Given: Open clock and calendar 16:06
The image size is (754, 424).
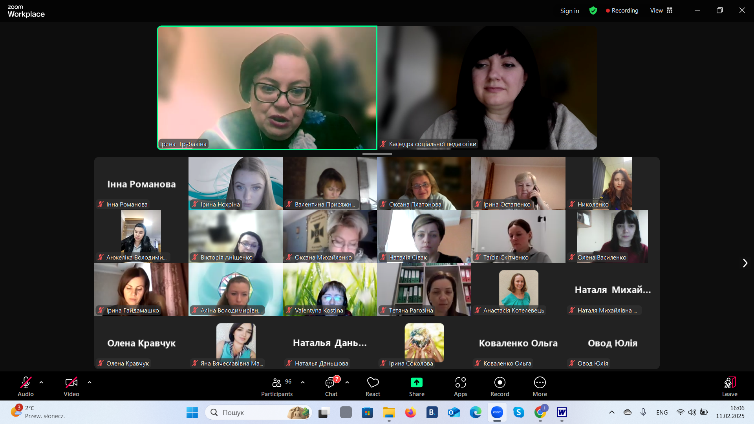Looking at the screenshot, I should coord(730,412).
